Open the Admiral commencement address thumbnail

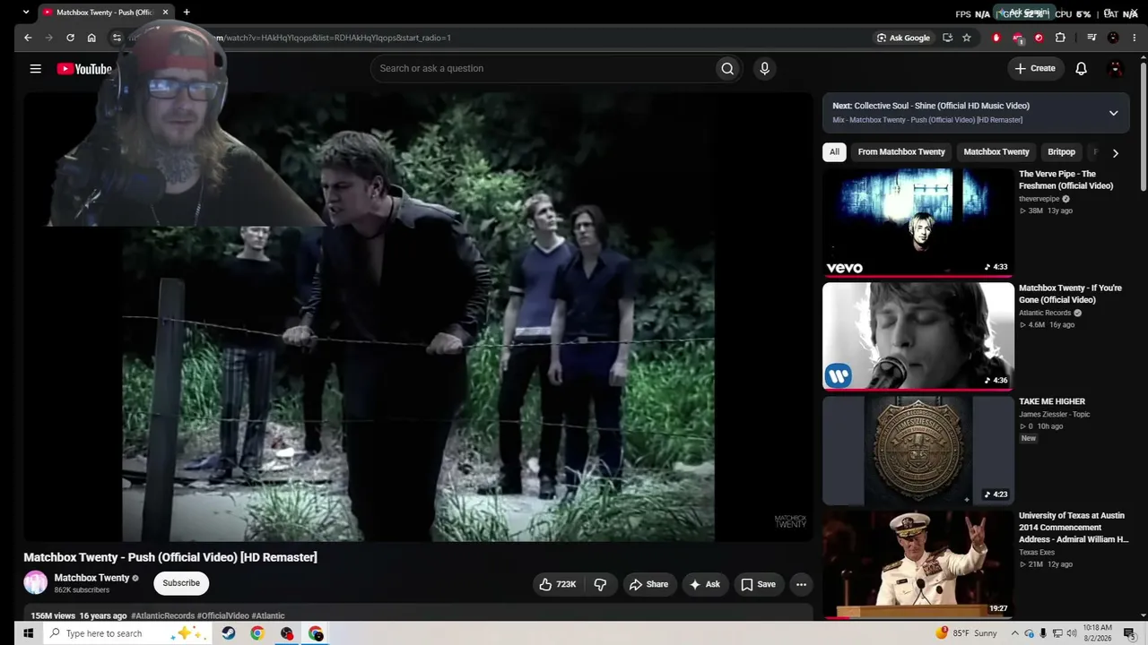point(918,564)
